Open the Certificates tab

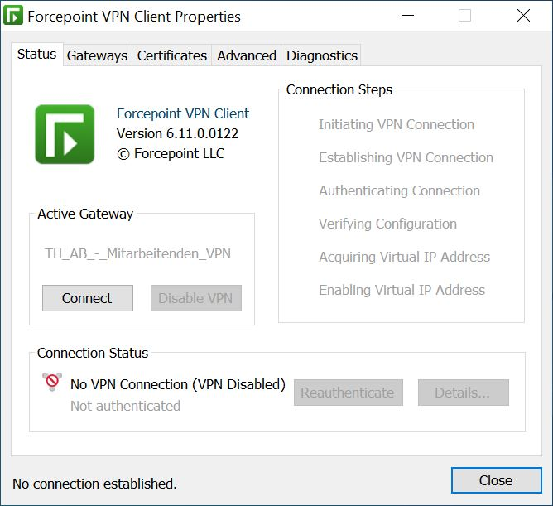coord(171,55)
